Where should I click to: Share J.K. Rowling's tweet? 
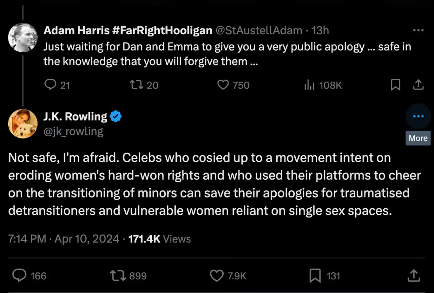[x=413, y=276]
